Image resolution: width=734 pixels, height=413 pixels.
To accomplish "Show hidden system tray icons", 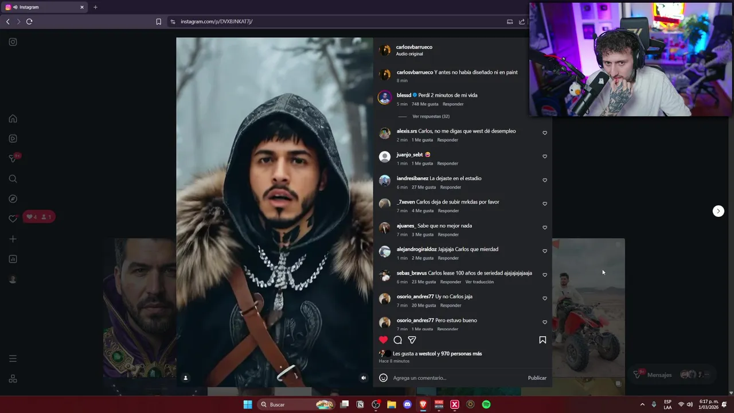I will [x=642, y=404].
